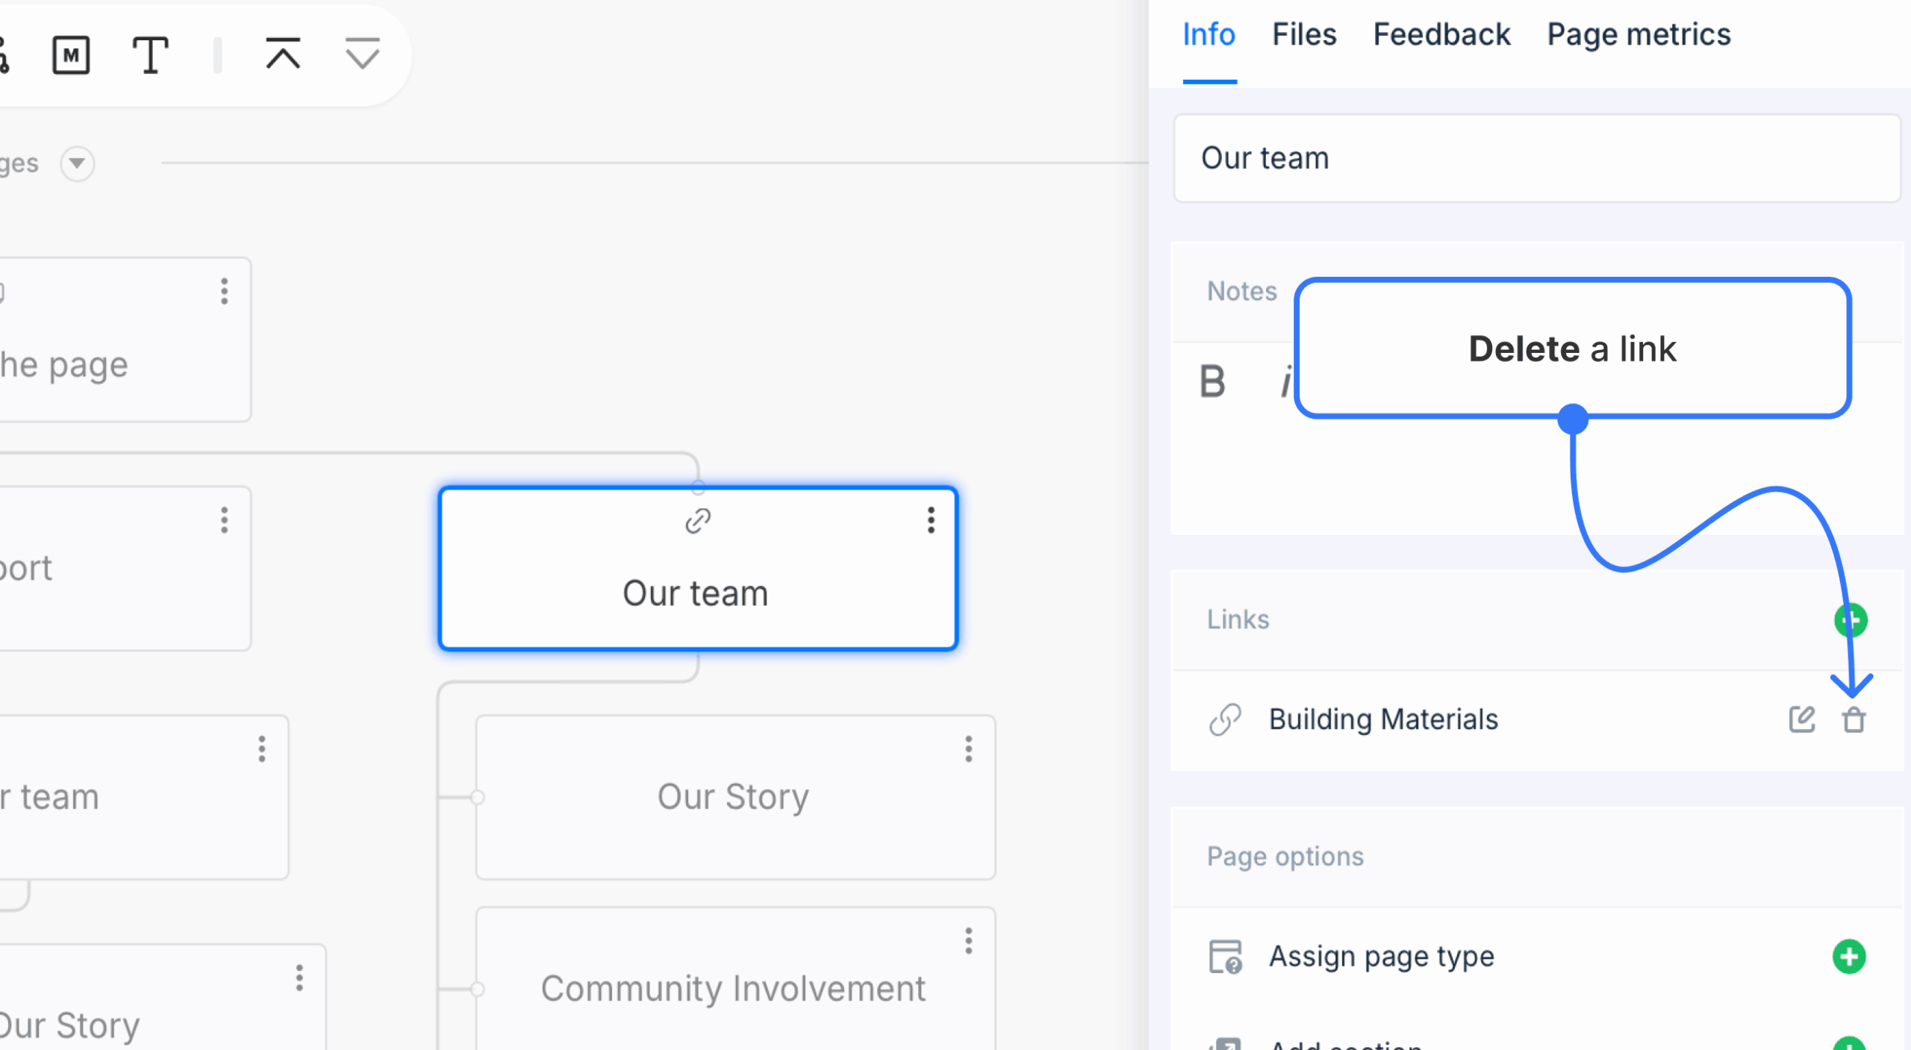Click the link icon on Our team card
The height and width of the screenshot is (1050, 1911).
[698, 521]
